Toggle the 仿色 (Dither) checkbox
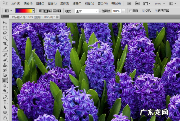 (x=143, y=11)
